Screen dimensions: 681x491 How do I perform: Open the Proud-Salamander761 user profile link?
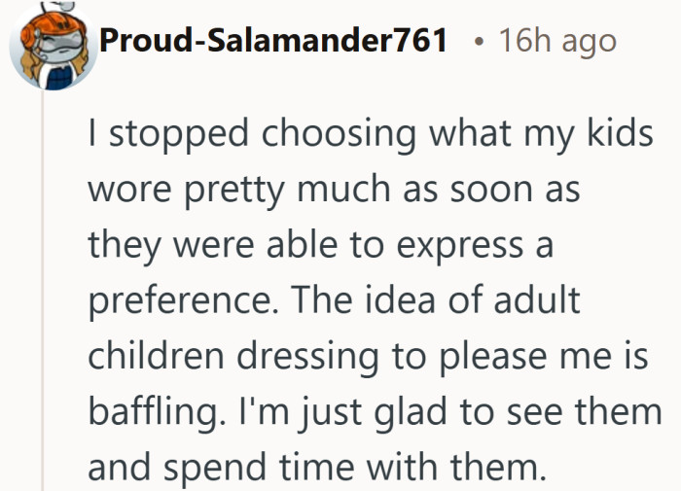point(273,41)
